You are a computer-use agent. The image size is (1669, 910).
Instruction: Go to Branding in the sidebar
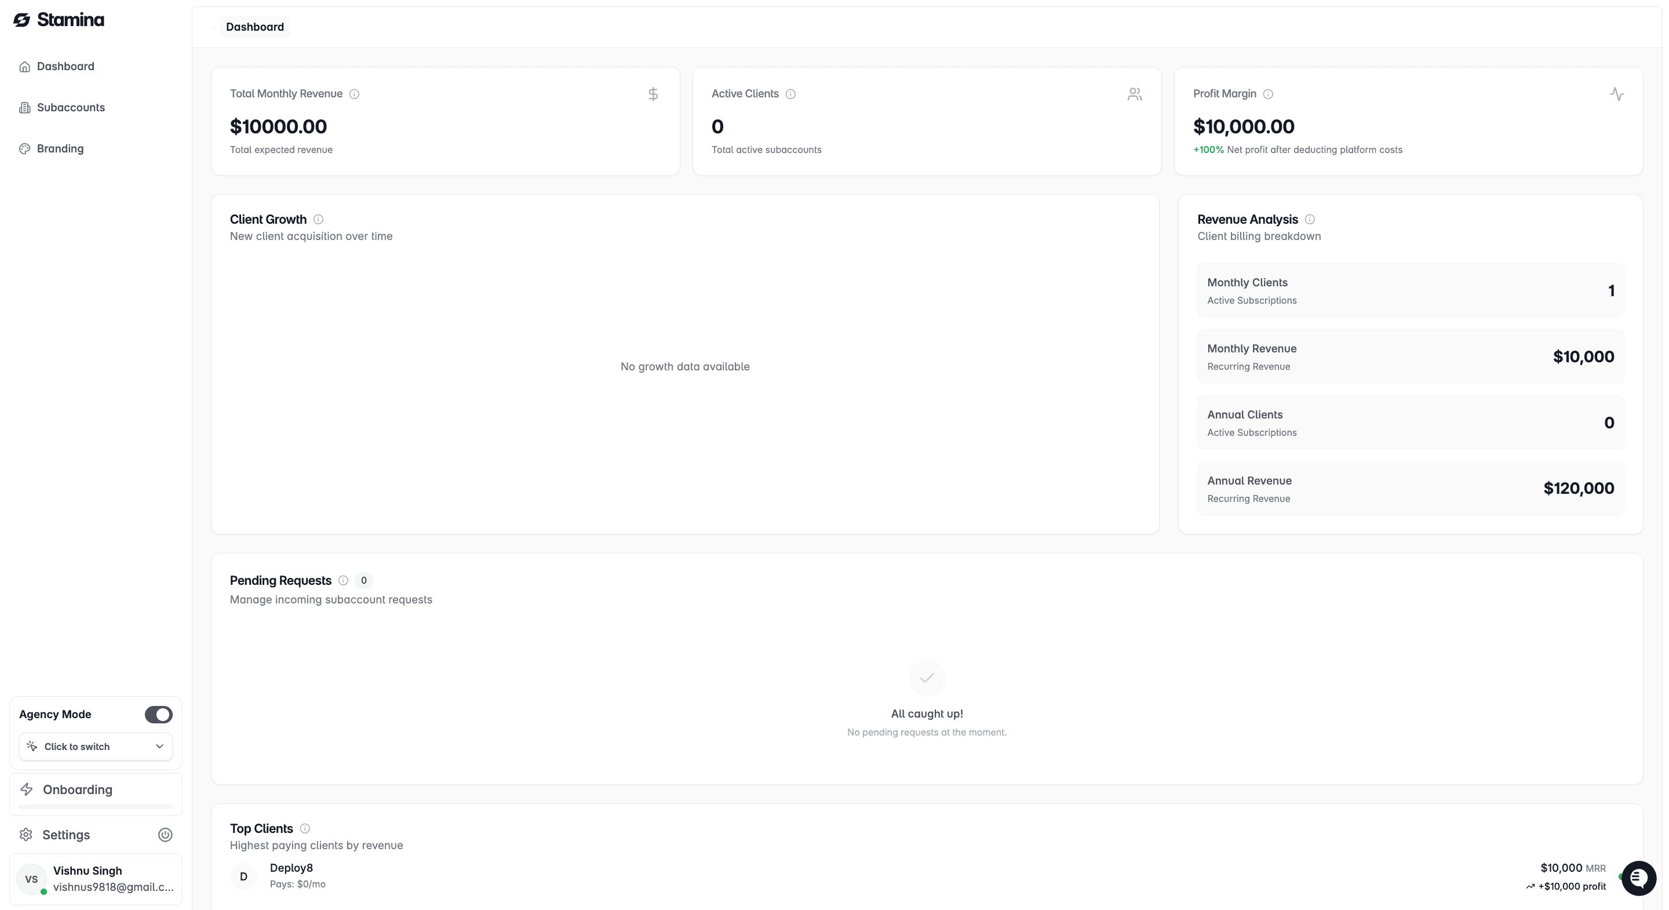click(x=60, y=148)
